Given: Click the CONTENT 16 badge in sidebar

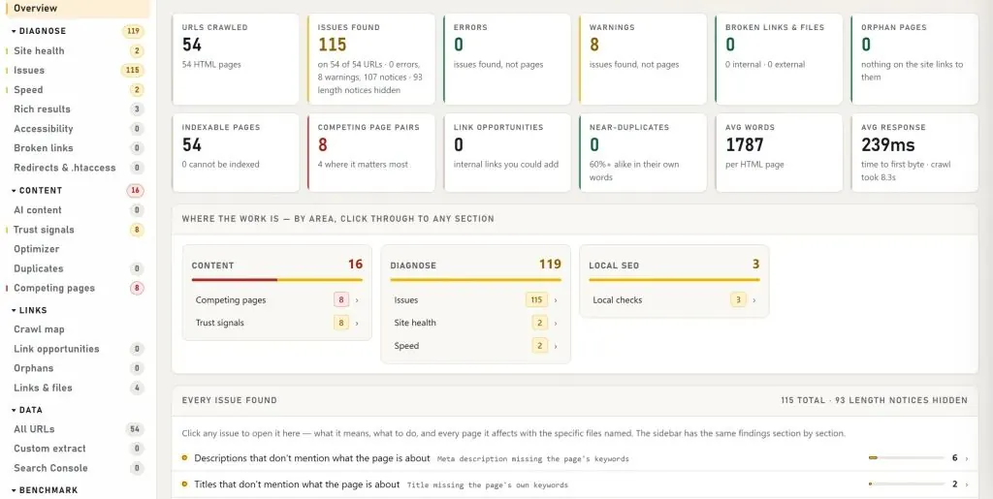Looking at the screenshot, I should click(134, 190).
